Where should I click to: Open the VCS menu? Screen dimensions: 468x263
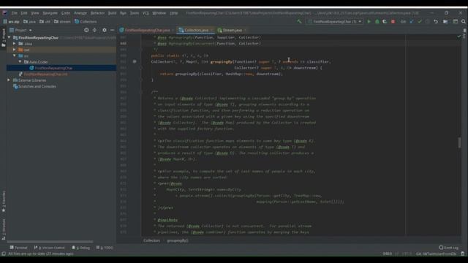[x=146, y=13]
